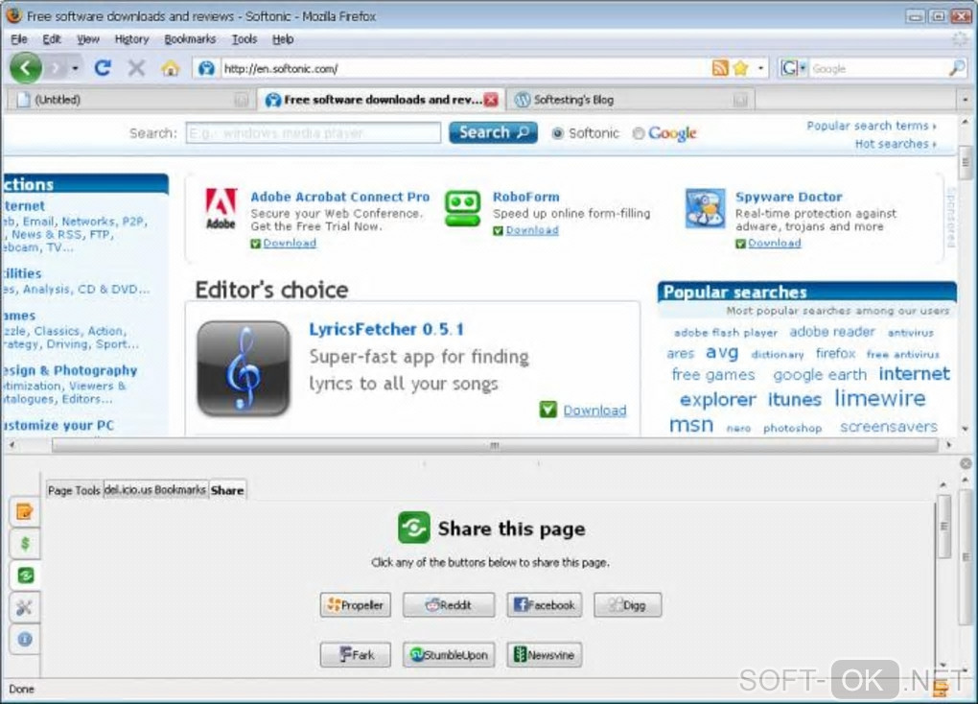Click the Forward navigation arrow
The height and width of the screenshot is (704, 978).
(x=56, y=67)
